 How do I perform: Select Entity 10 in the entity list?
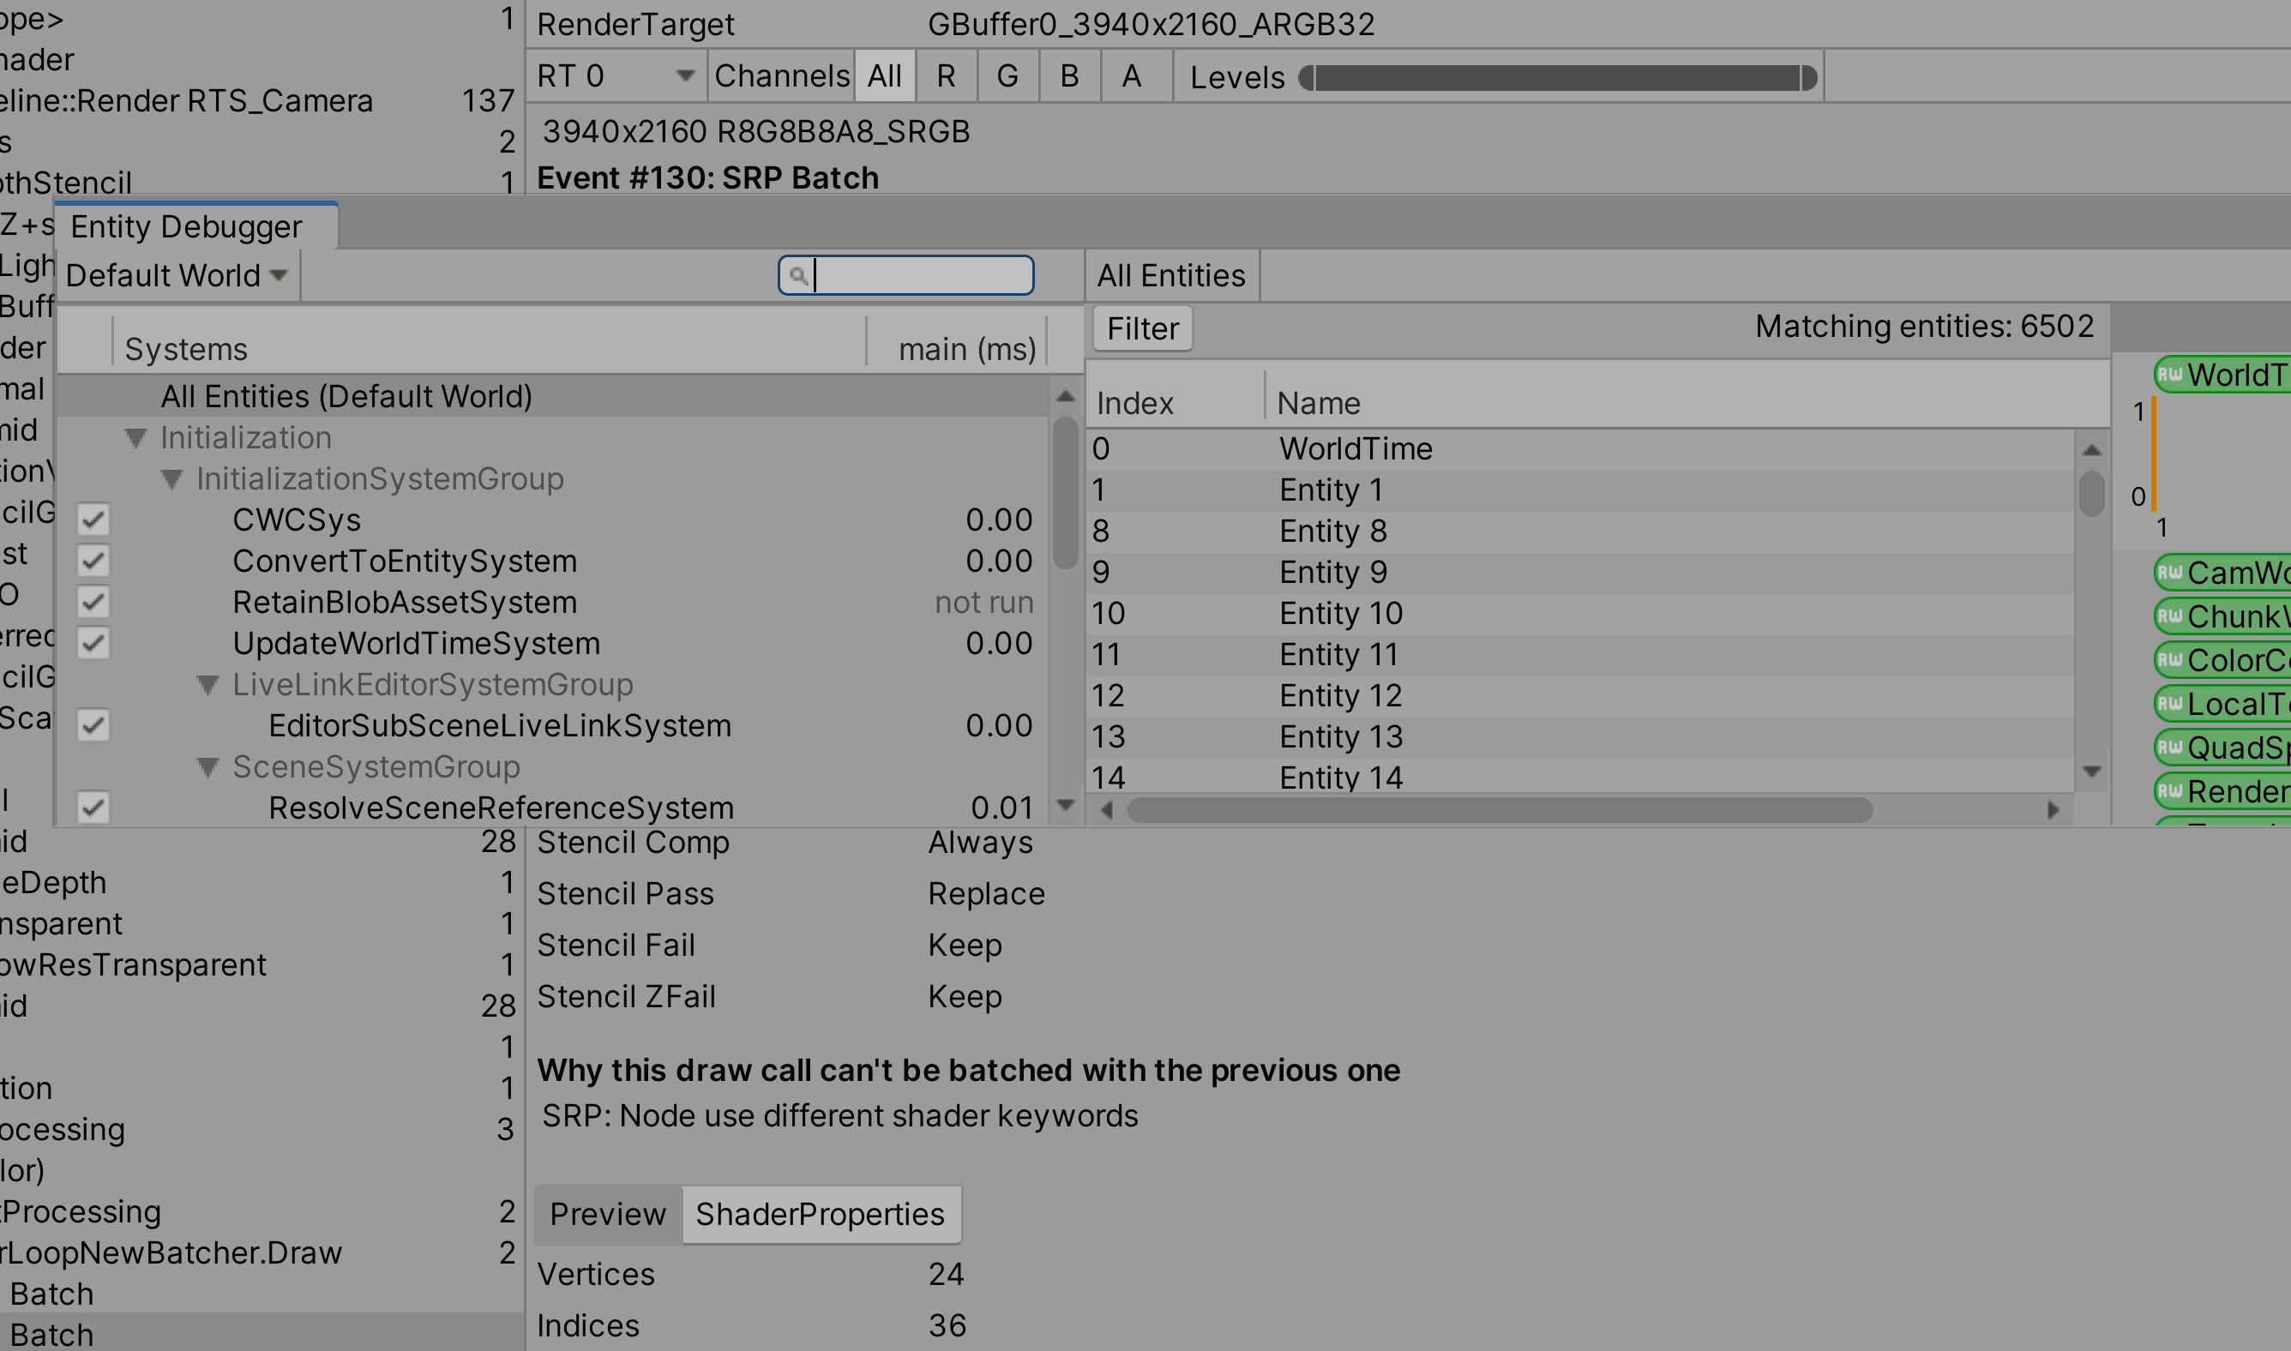click(x=1340, y=614)
